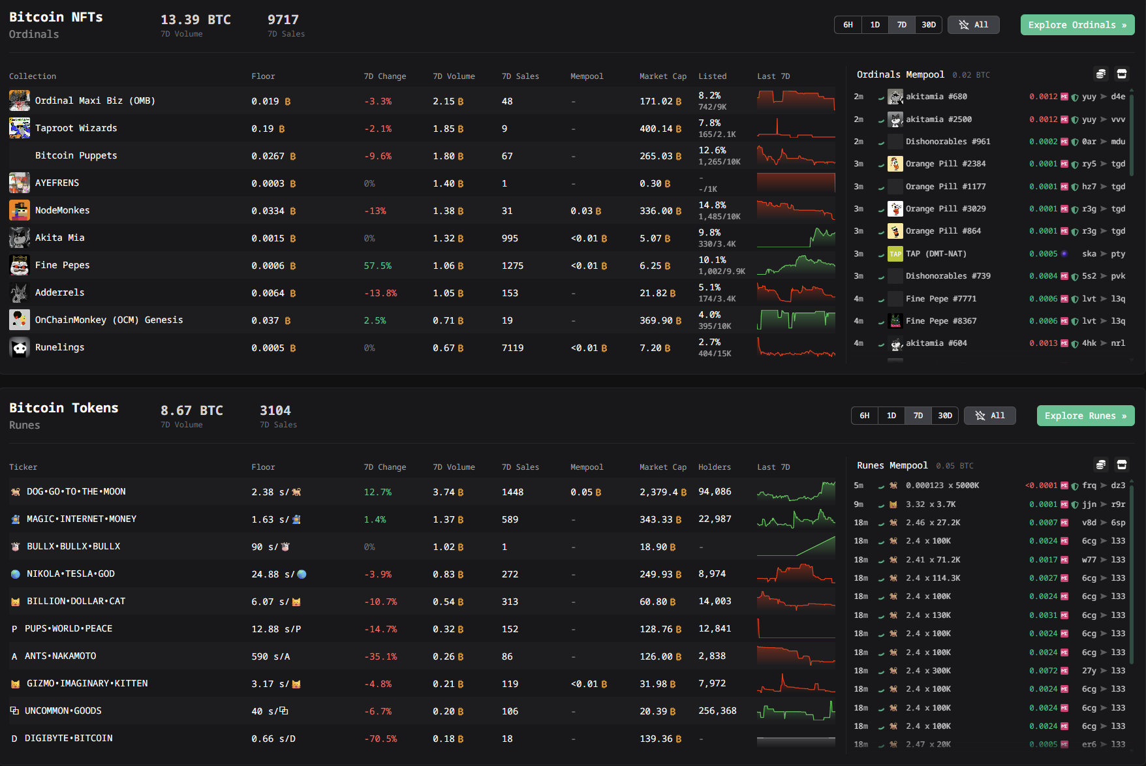
Task: Click the Fine Pepe #7771 mempool entry
Action: point(989,299)
